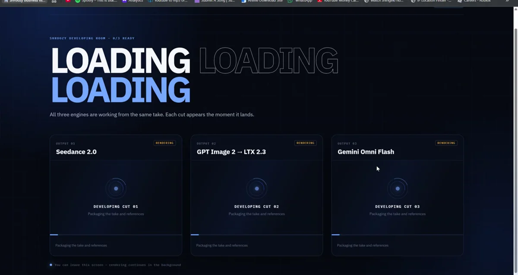Image resolution: width=518 pixels, height=275 pixels.
Task: Click Gemini card footer packaging status
Action: point(363,245)
